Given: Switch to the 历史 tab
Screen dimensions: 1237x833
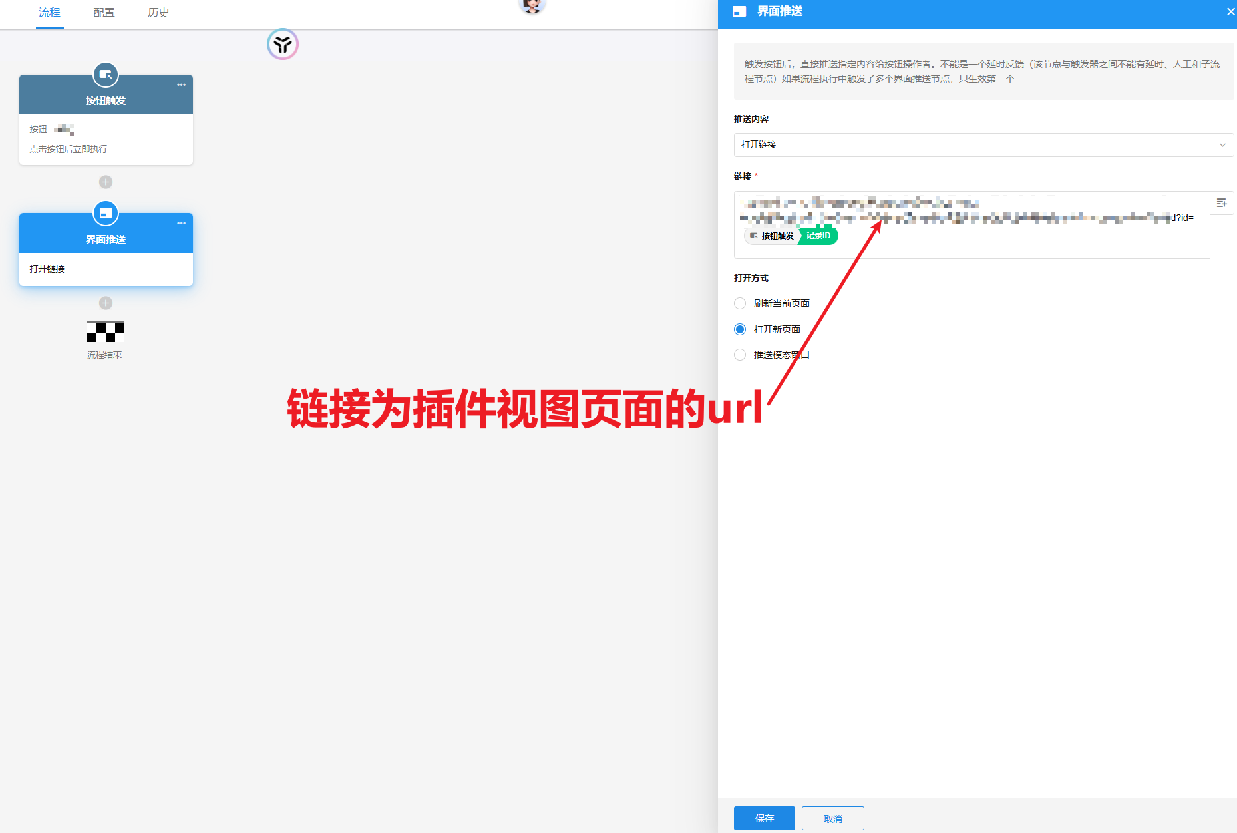Looking at the screenshot, I should 158,13.
